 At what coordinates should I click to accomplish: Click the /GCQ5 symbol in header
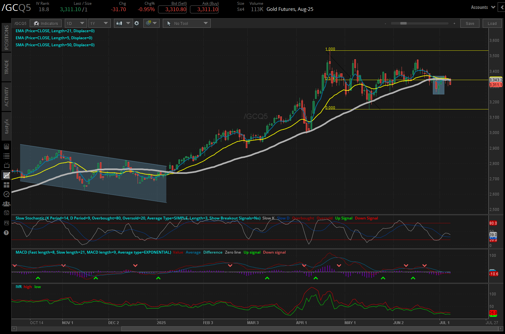point(17,8)
